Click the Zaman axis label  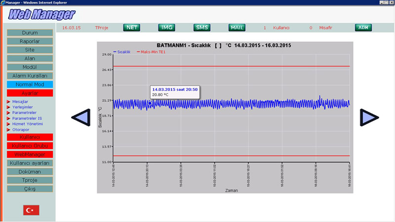pyautogui.click(x=232, y=190)
